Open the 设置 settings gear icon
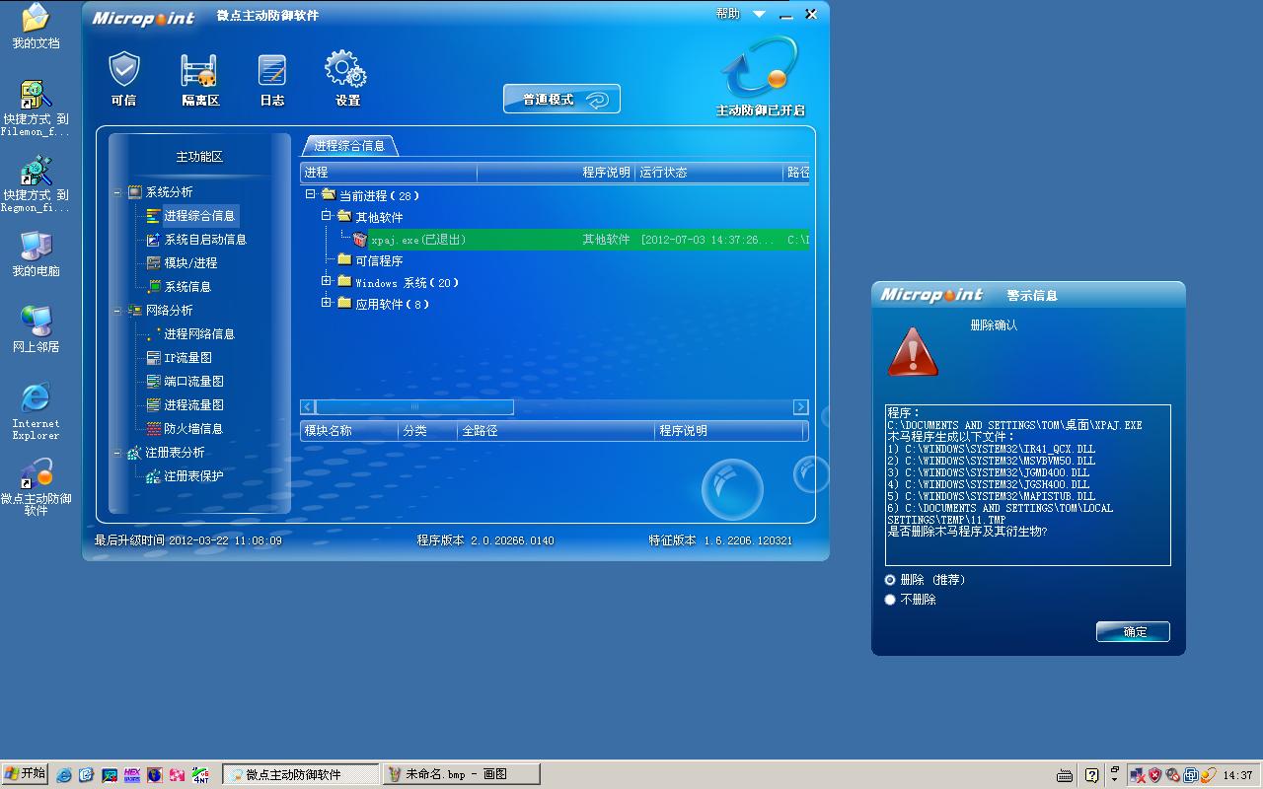 tap(345, 72)
